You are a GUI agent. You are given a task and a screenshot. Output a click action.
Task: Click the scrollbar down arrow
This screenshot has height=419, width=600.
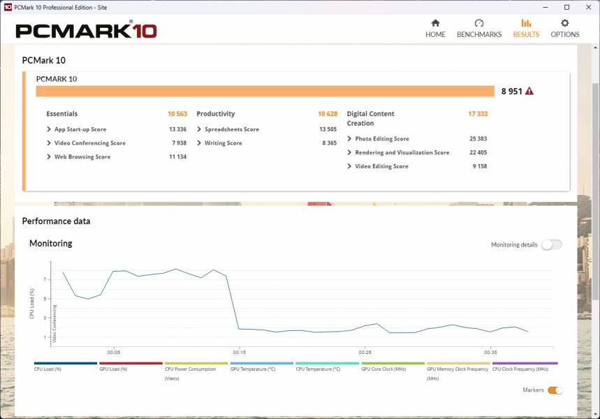pyautogui.click(x=595, y=414)
